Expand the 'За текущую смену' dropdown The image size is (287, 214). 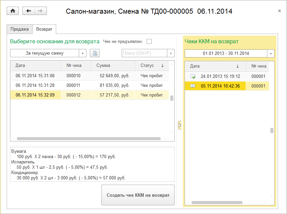(x=82, y=53)
